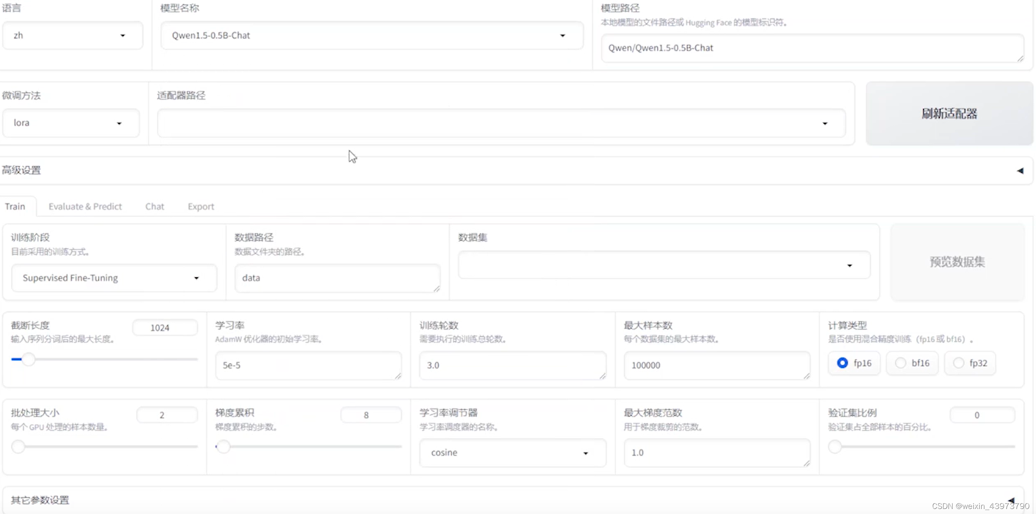Open the 适配器路径 dropdown arrow

tap(824, 123)
